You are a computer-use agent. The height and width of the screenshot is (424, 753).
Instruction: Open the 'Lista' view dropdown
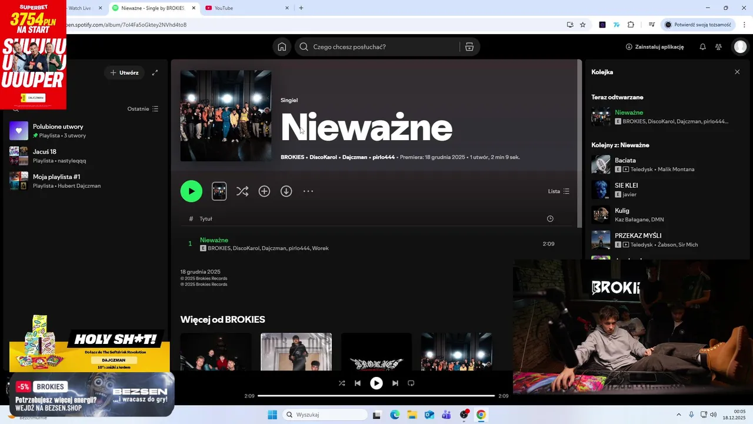pyautogui.click(x=558, y=191)
